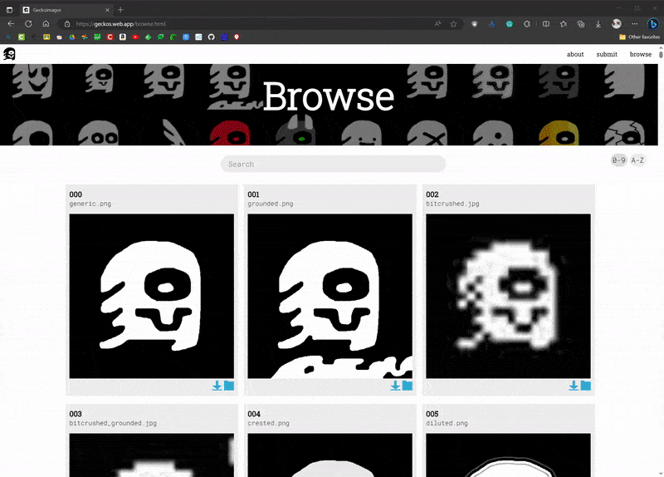Viewport: 664px width, 477px height.
Task: Download the 001 grounded.png image
Action: tap(395, 386)
